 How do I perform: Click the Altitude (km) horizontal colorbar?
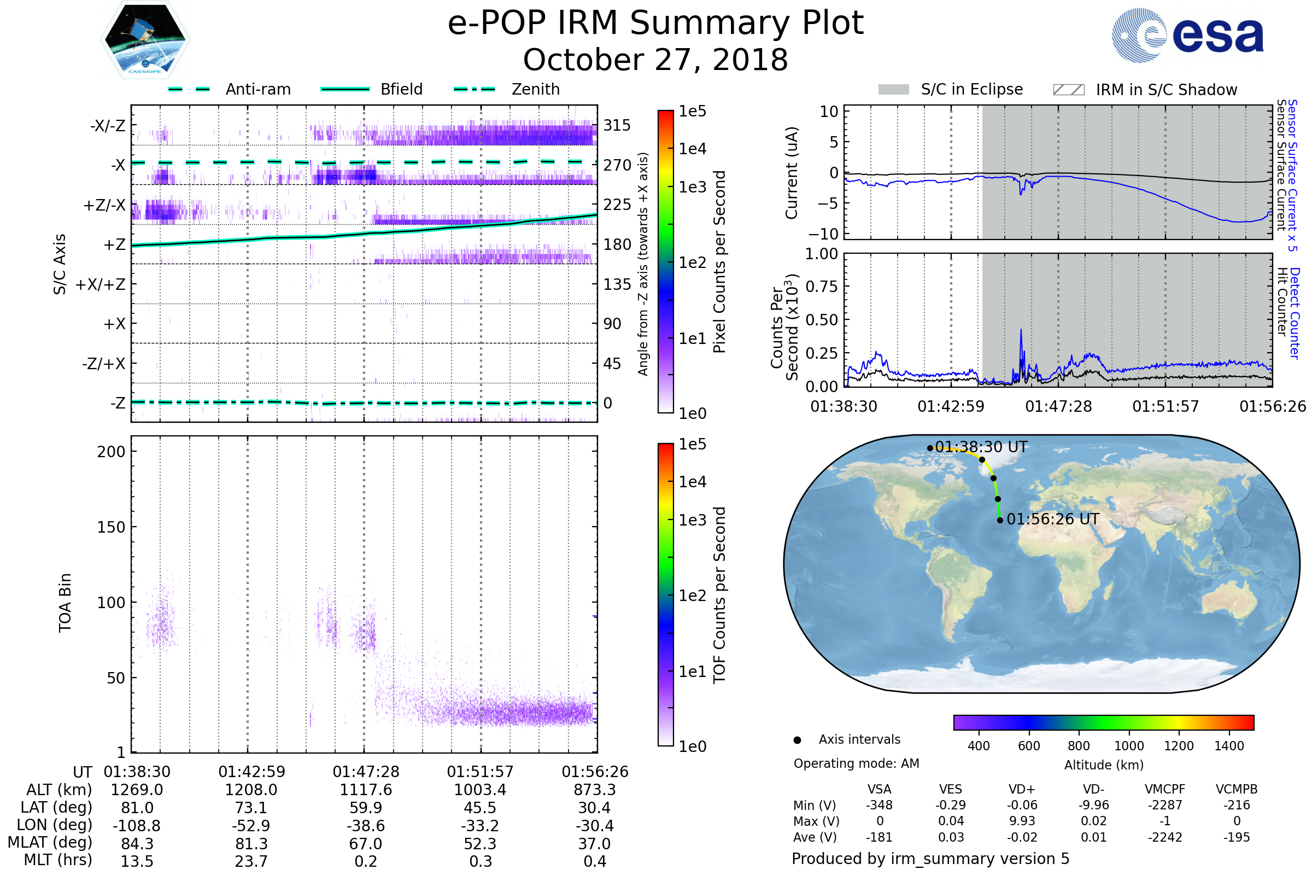(1103, 722)
